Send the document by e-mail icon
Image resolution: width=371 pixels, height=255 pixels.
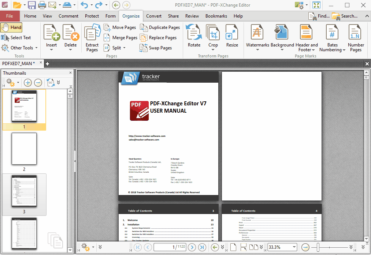point(52,5)
